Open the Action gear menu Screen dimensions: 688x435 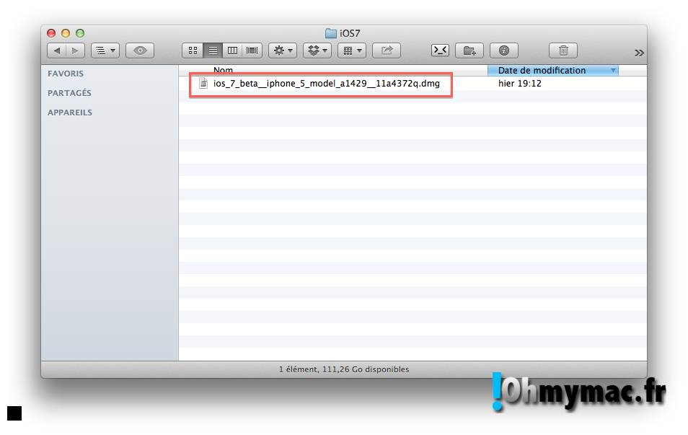tap(283, 50)
